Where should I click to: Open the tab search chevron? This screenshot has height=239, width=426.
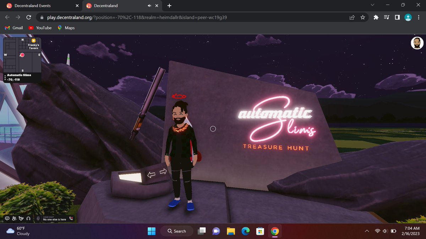pyautogui.click(x=372, y=5)
